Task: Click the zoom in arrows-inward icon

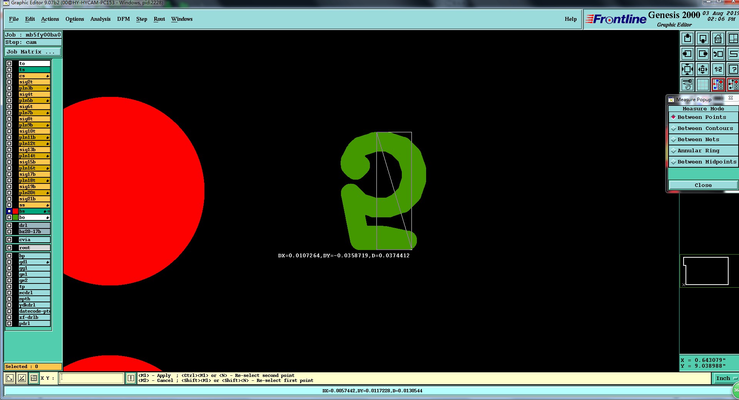Action: 687,69
